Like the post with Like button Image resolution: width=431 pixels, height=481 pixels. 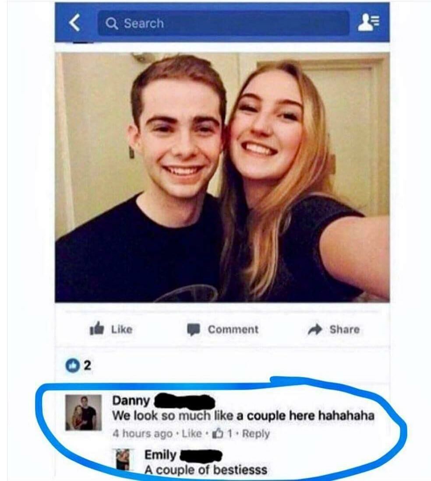click(122, 330)
